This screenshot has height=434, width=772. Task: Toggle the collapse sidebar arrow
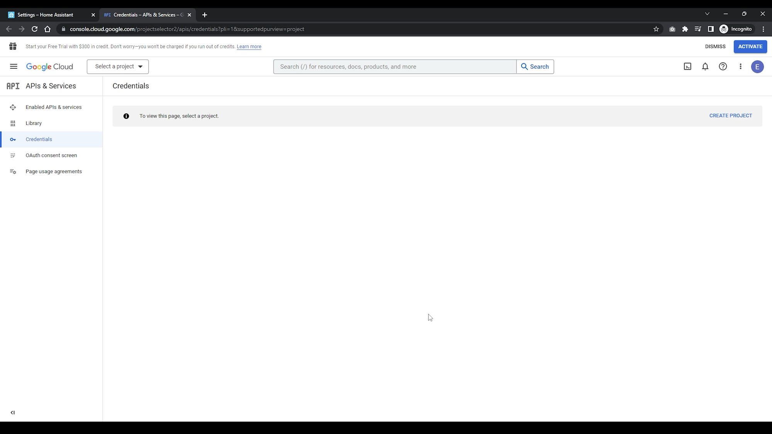[x=12, y=412]
